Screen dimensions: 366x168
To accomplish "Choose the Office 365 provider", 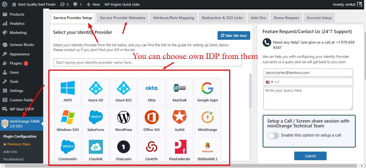I will coord(152,121).
